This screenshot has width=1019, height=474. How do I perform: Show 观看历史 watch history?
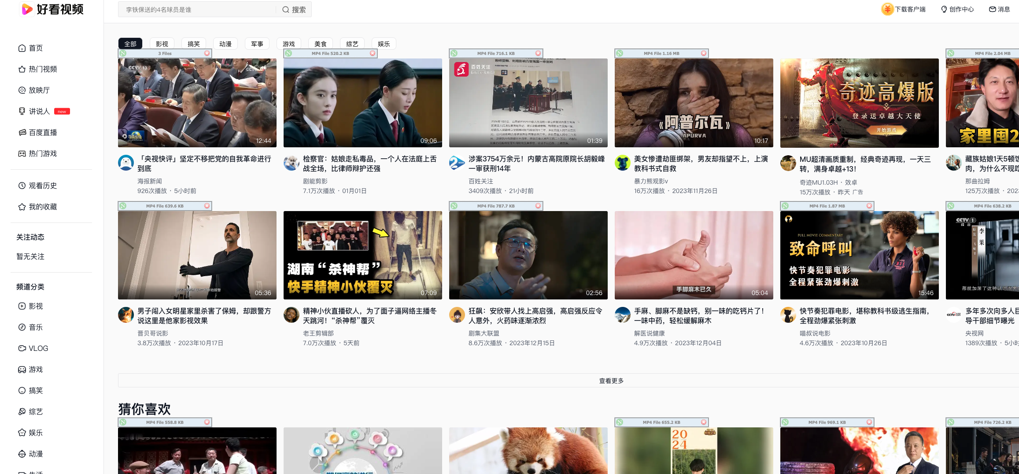click(37, 186)
